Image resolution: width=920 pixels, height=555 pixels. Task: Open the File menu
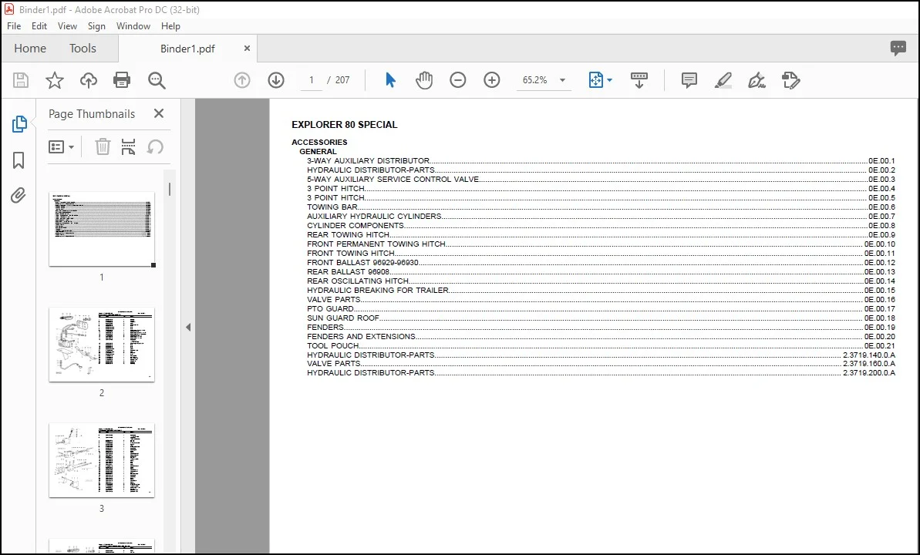(x=13, y=25)
